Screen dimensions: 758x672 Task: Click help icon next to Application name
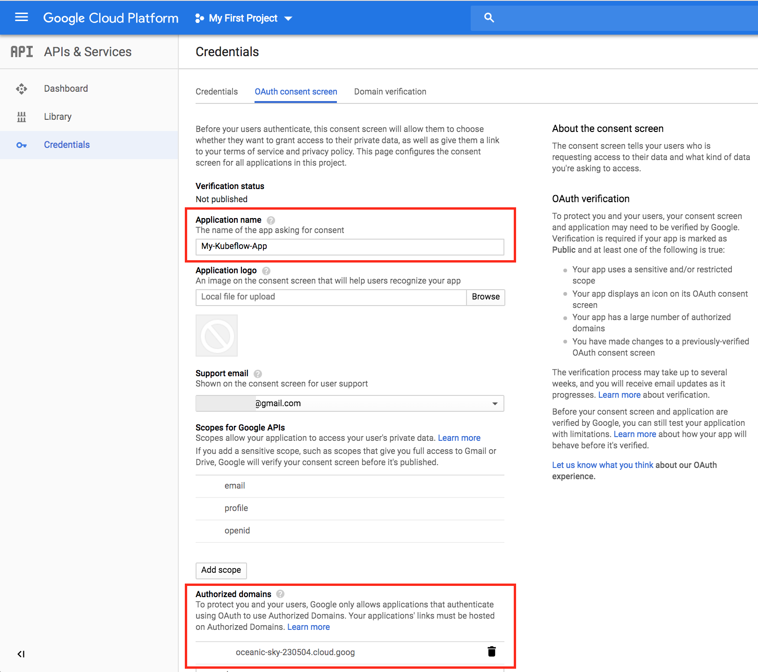[x=271, y=220]
